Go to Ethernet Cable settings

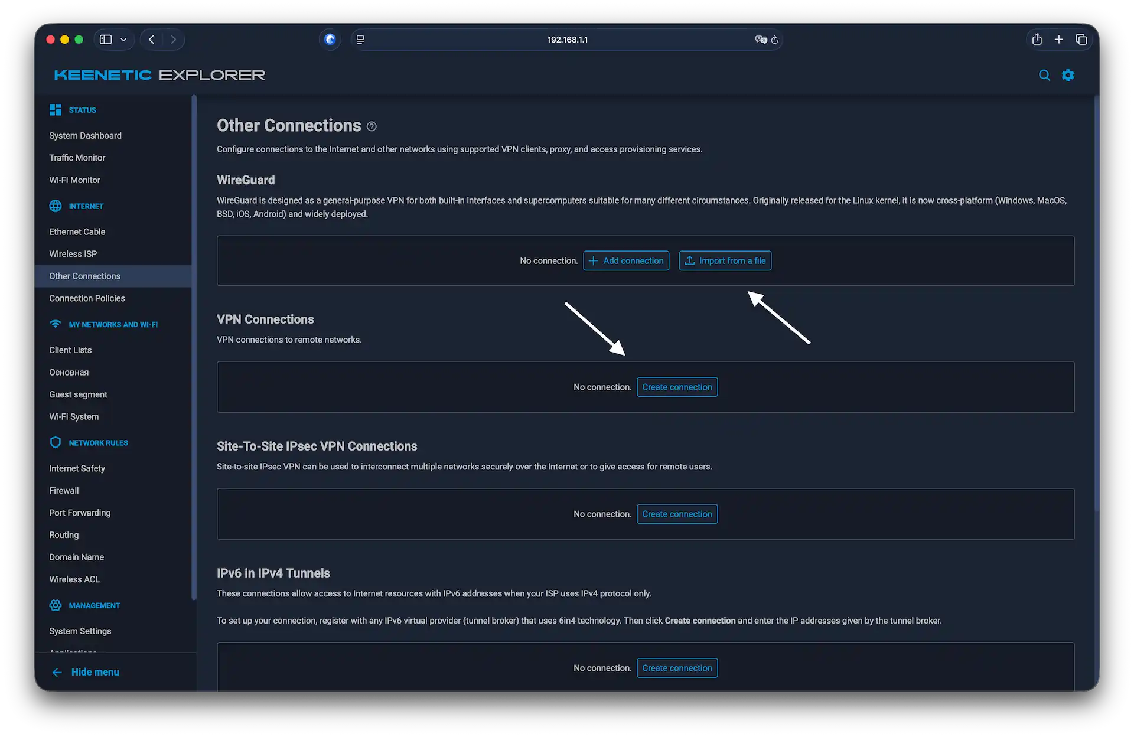click(x=77, y=231)
